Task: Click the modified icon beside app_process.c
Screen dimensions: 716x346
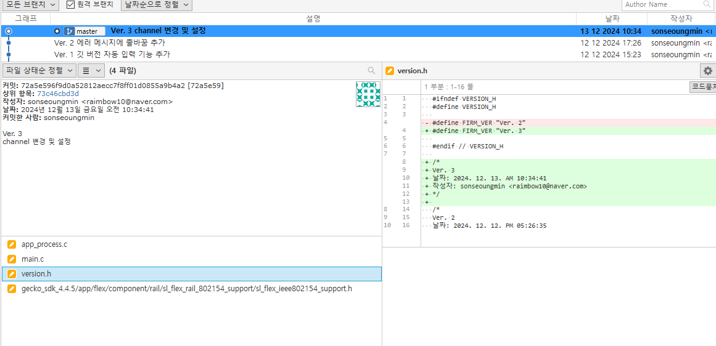Action: pos(12,244)
